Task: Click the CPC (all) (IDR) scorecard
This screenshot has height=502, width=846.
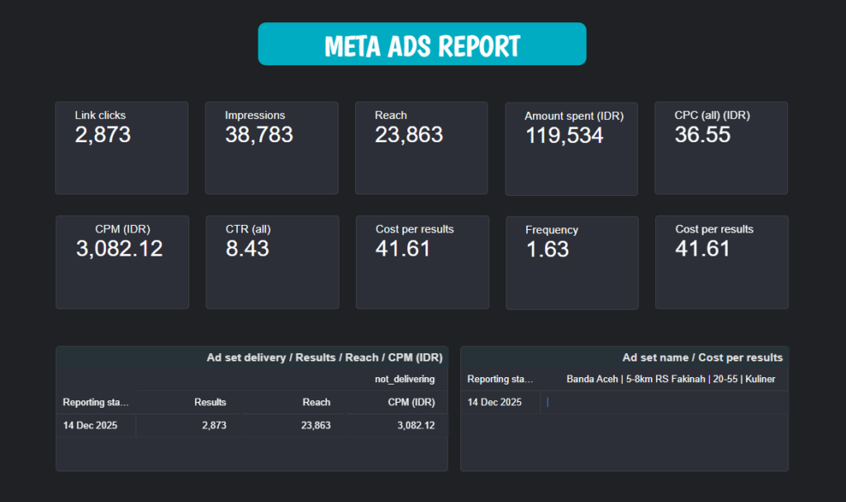Action: click(x=720, y=148)
